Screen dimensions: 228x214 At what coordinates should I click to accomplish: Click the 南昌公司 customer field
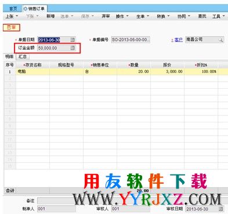pyautogui.click(x=205, y=40)
